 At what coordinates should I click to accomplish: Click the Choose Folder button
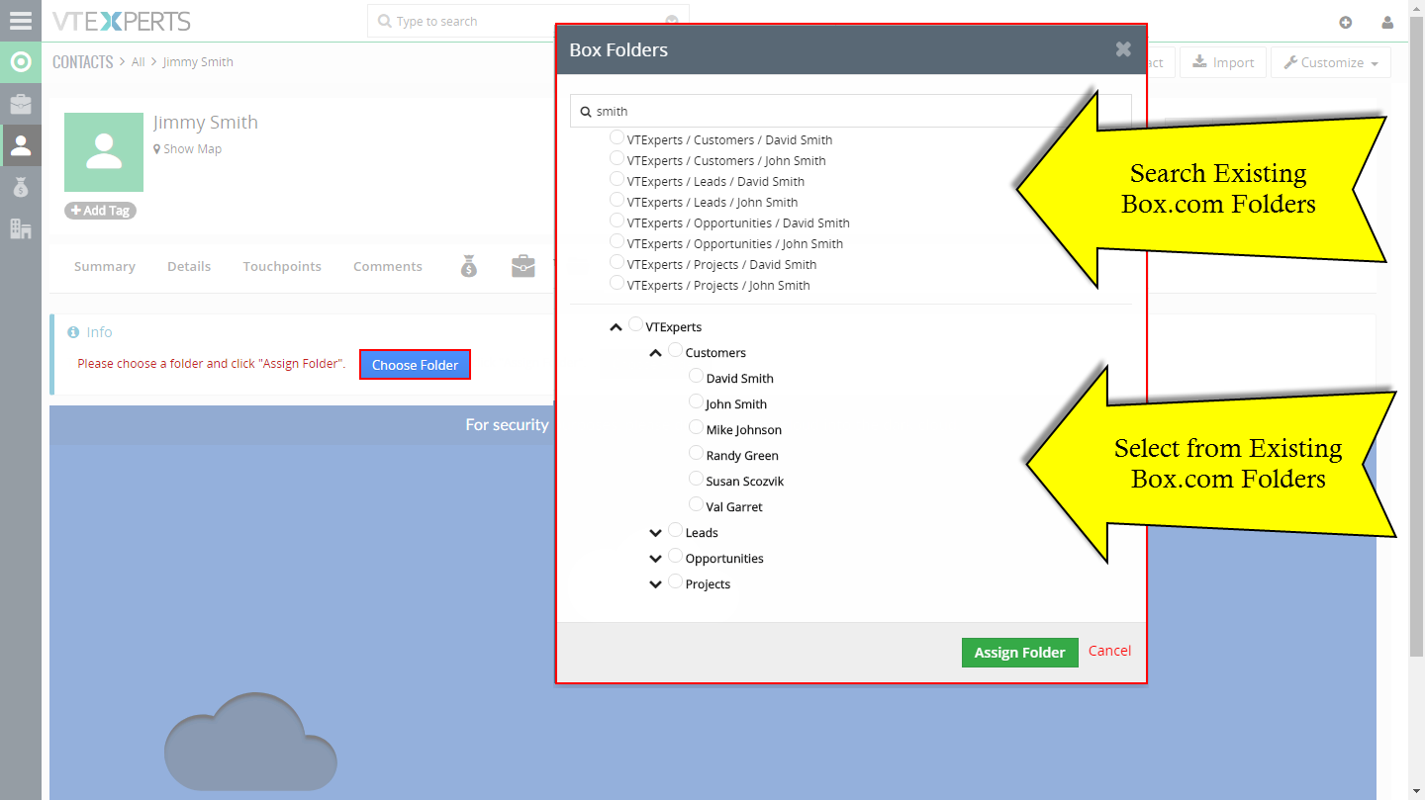(415, 365)
